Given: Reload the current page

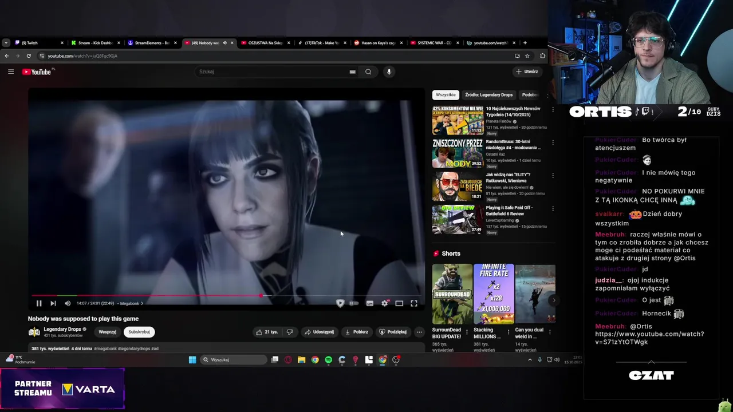Looking at the screenshot, I should (x=29, y=56).
